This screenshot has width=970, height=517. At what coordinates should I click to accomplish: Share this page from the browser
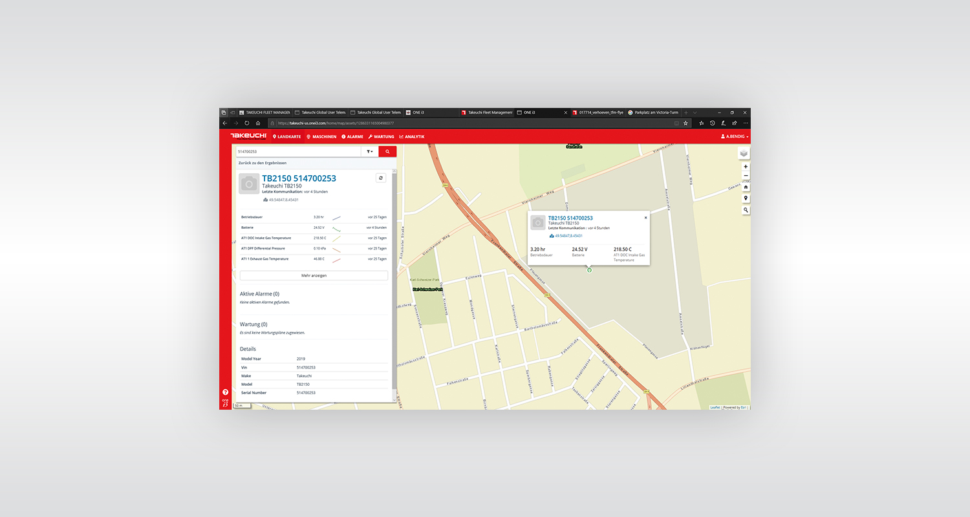(x=734, y=123)
